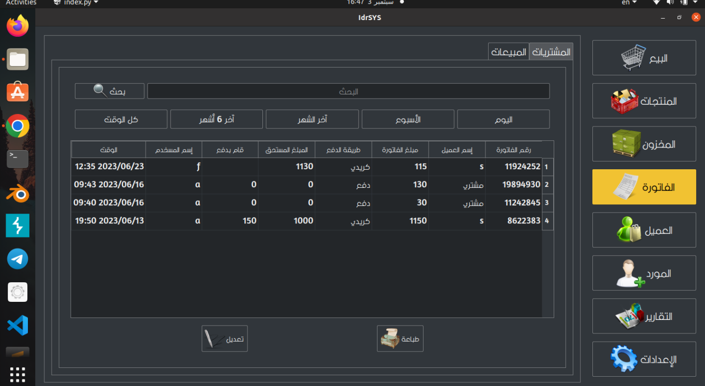Open Terminal from the dock

[18, 159]
